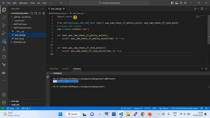Open the Extensions view
The image size is (210, 118).
point(4,41)
